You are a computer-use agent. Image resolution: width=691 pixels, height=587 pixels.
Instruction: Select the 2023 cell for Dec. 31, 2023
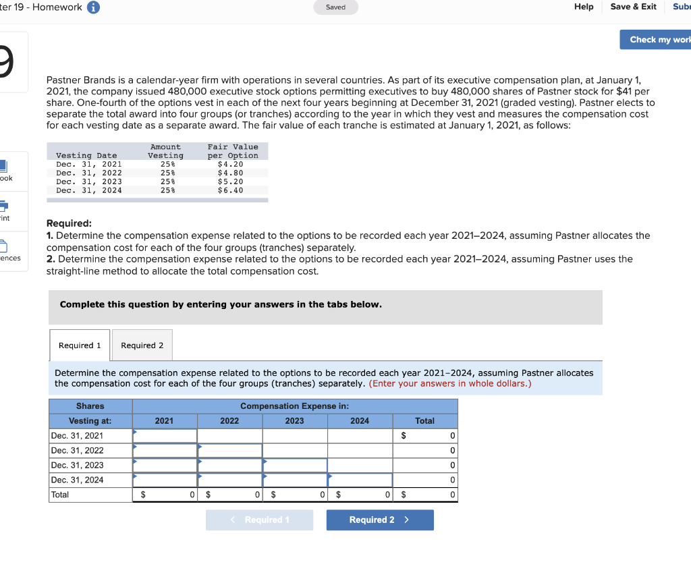(x=295, y=465)
